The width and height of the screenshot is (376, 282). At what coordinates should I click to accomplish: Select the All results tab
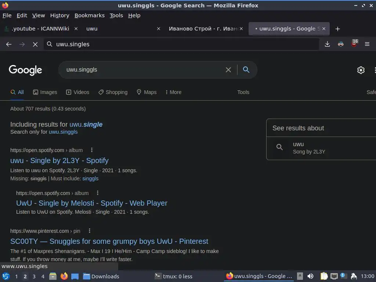(17, 92)
